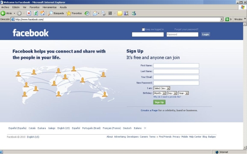Open the Edición menu
This screenshot has height=154, width=247.
[16, 7]
